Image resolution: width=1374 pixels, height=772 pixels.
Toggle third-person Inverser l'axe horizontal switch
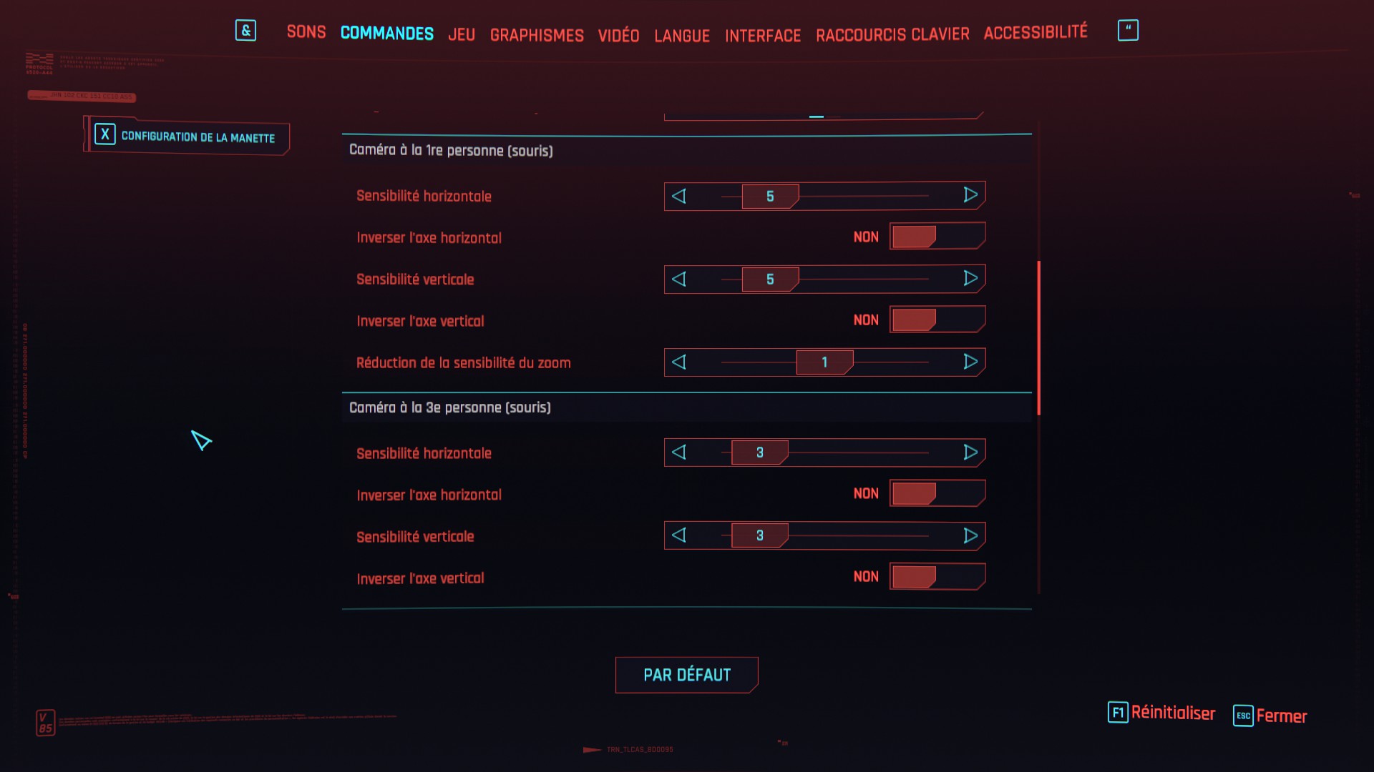(937, 494)
